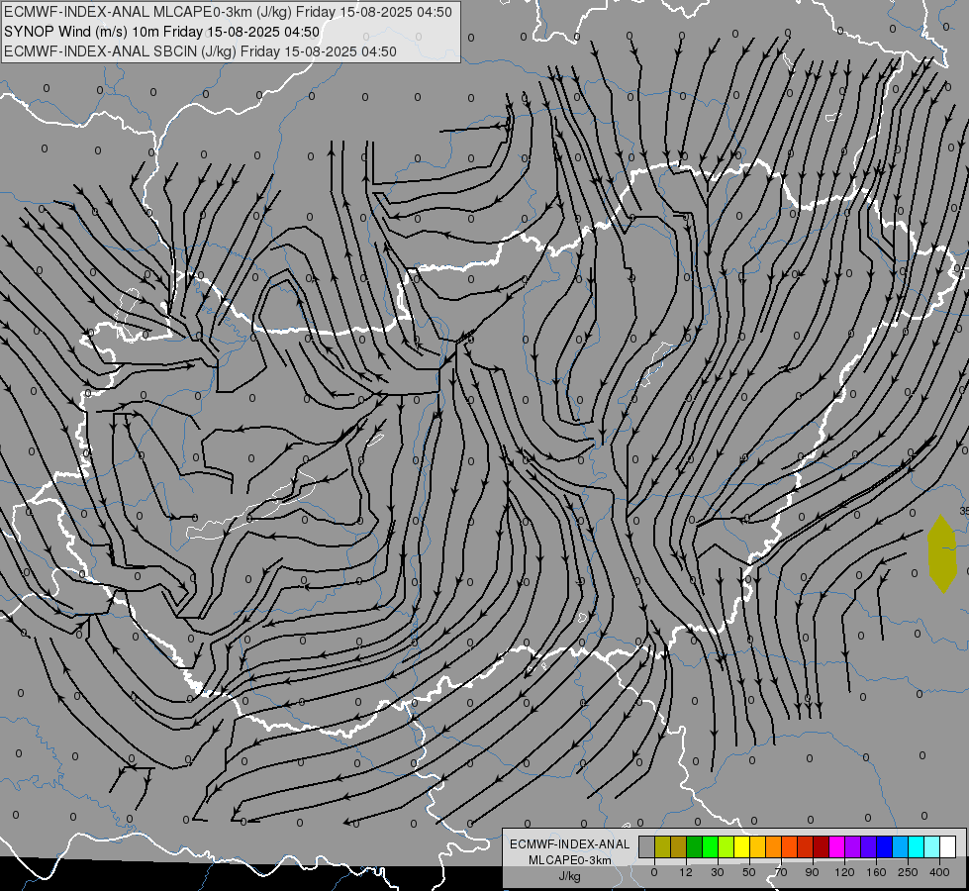Click the legend value label 50
The image size is (969, 891).
pyautogui.click(x=749, y=872)
